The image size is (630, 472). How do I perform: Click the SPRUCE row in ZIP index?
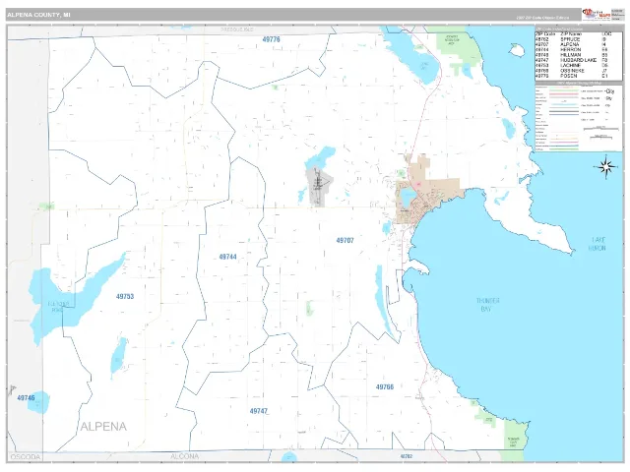click(573, 39)
